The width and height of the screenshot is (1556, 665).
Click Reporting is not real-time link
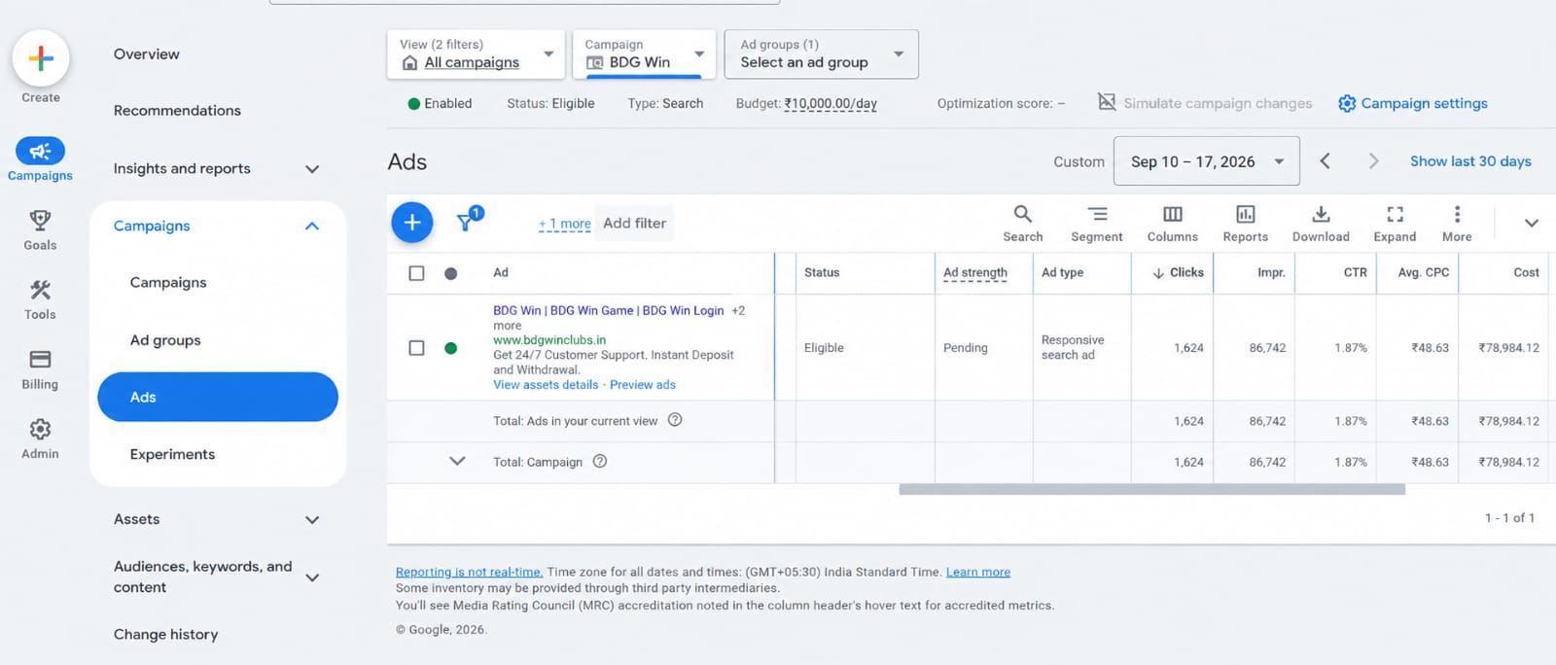469,572
